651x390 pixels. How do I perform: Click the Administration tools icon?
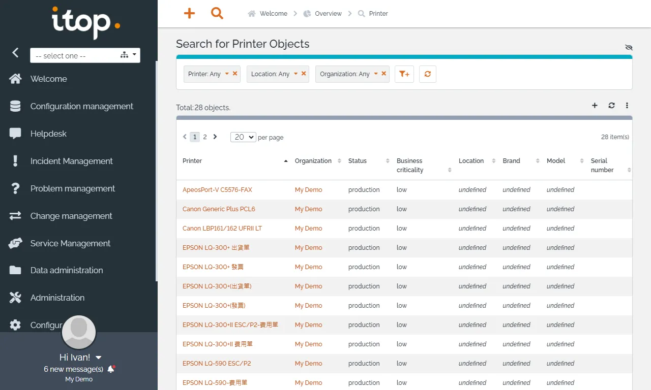(15, 298)
